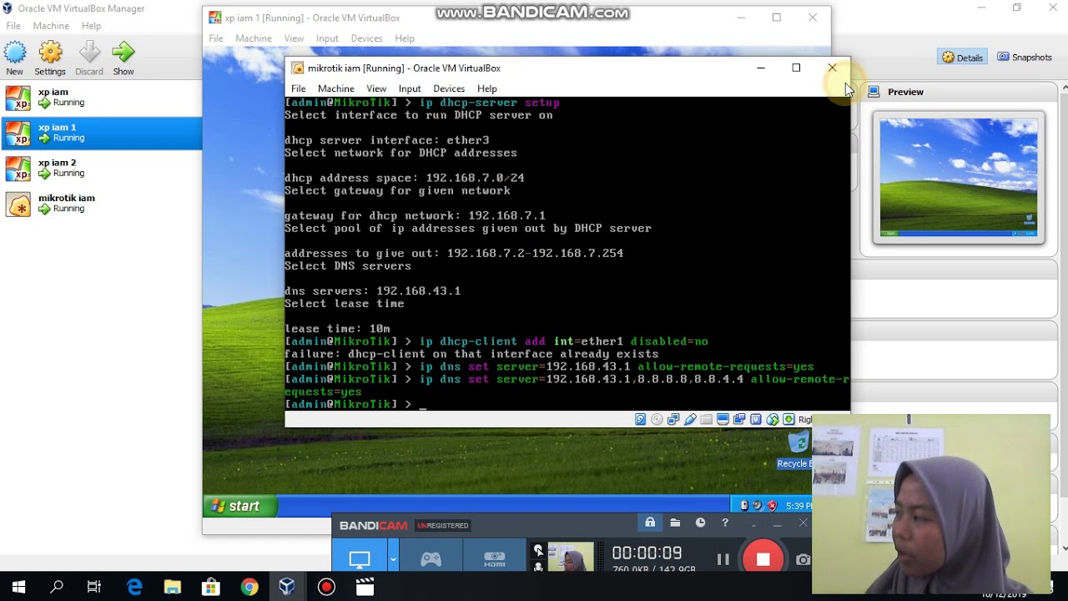Open Google Chrome from taskbar

tap(249, 587)
